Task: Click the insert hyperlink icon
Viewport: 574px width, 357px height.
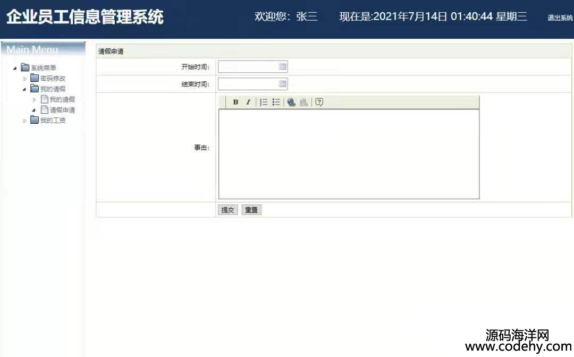Action: pyautogui.click(x=291, y=103)
